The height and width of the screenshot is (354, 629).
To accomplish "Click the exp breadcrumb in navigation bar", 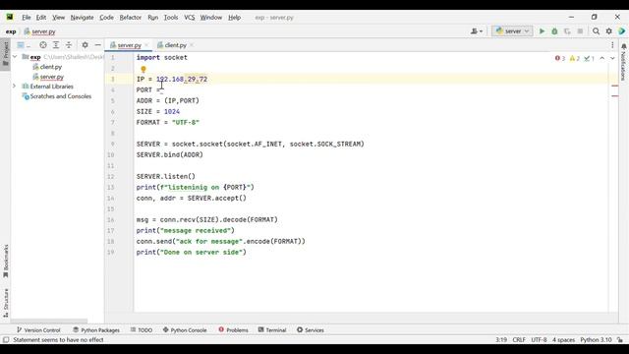I will coord(11,31).
